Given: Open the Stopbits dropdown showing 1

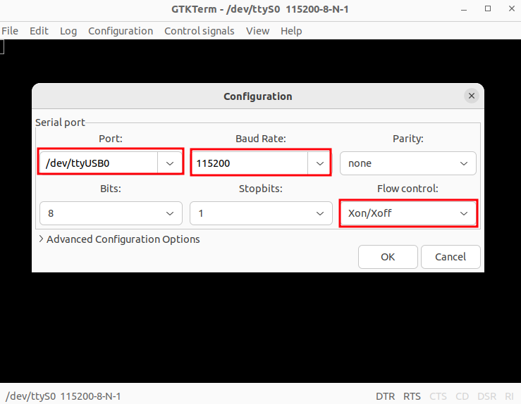Looking at the screenshot, I should [261, 213].
